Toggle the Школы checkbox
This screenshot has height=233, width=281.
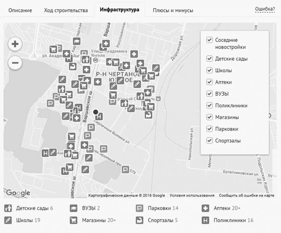pyautogui.click(x=209, y=70)
